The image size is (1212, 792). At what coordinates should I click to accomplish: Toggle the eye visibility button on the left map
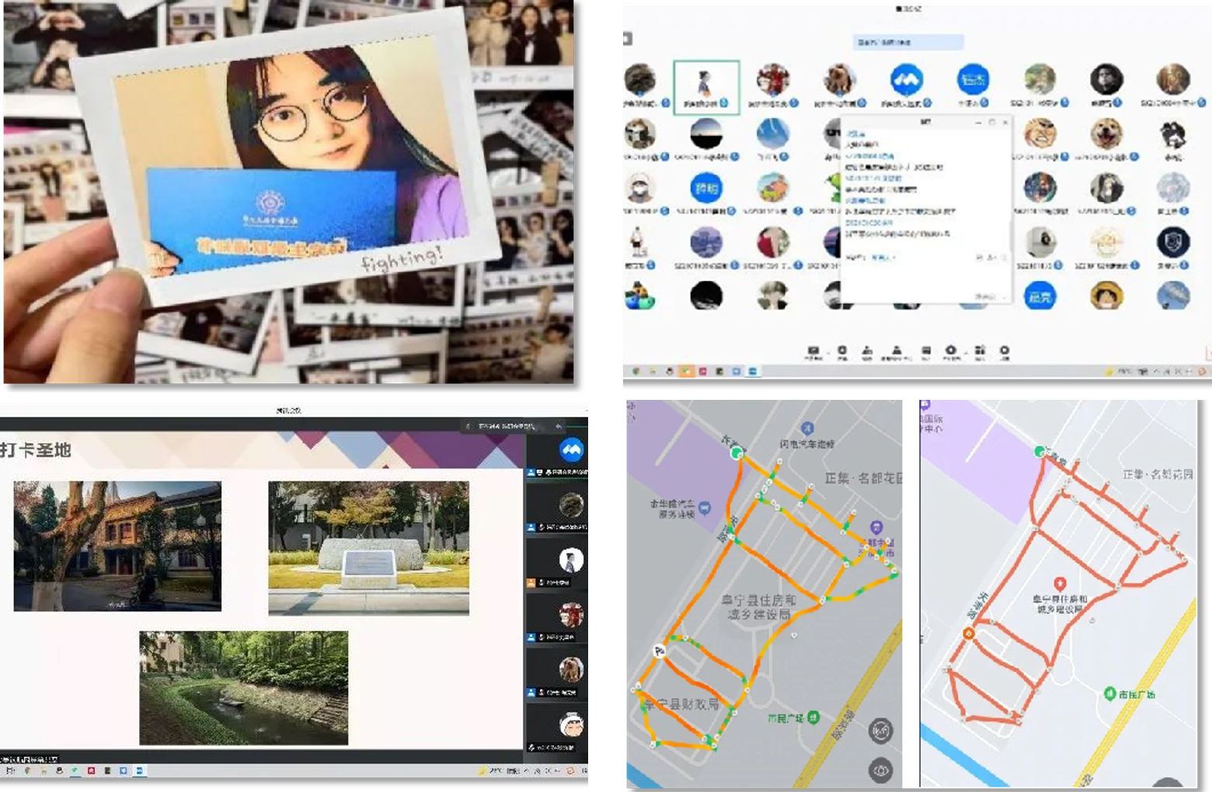coord(880,771)
